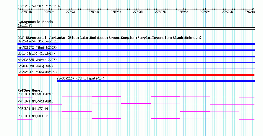Viewport: 263px width, 136px height.
Task: Click the chr12:27590587..27601182 region label
Action: (x=39, y=6)
